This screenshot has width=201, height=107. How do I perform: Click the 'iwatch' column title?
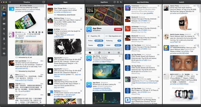click(181, 2)
